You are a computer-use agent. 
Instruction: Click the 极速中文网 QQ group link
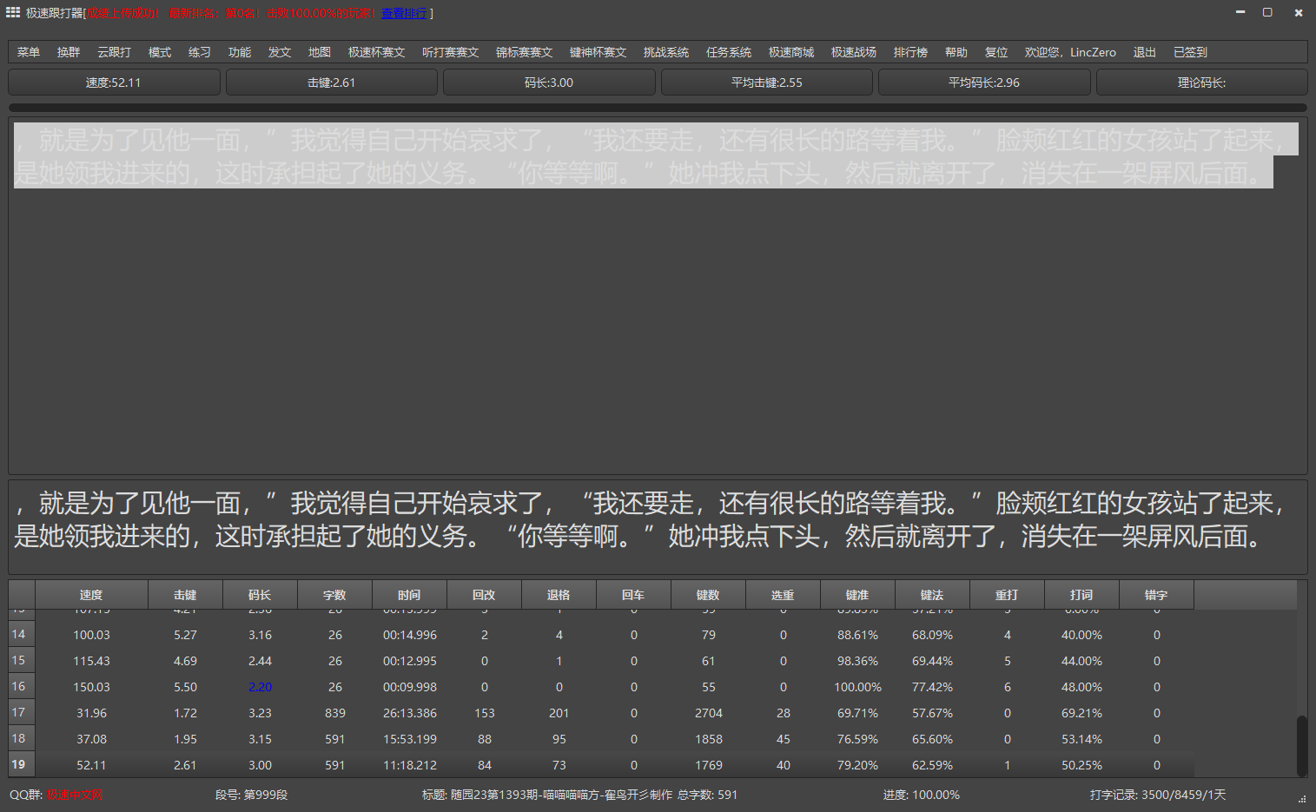coord(75,795)
